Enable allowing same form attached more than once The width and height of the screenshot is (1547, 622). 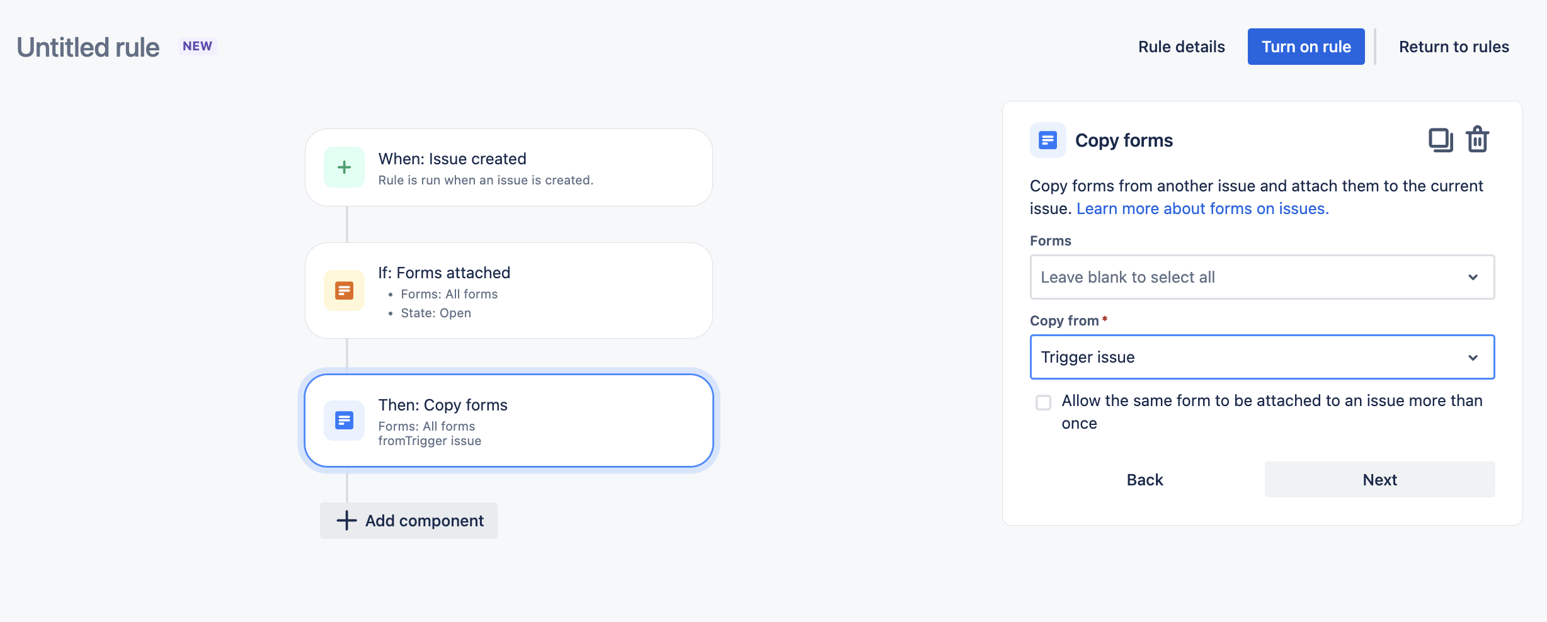[x=1044, y=402]
